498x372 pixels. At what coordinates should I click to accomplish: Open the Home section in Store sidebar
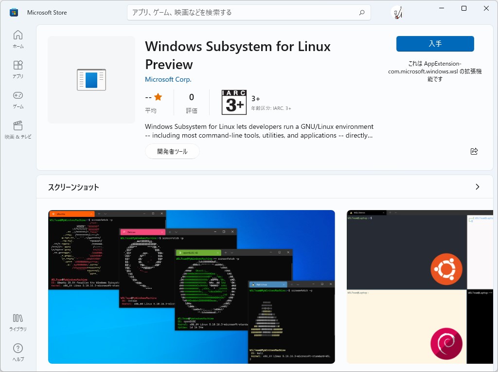(x=18, y=39)
